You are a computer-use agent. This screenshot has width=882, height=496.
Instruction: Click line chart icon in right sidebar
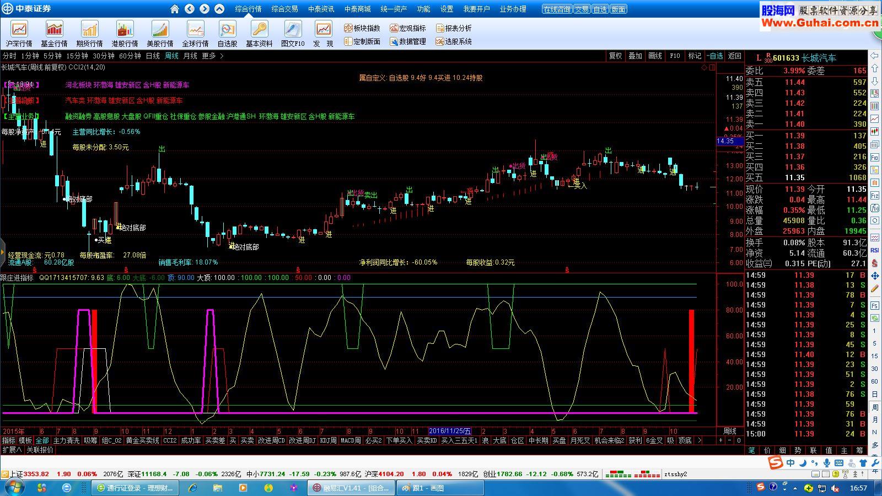(x=875, y=119)
